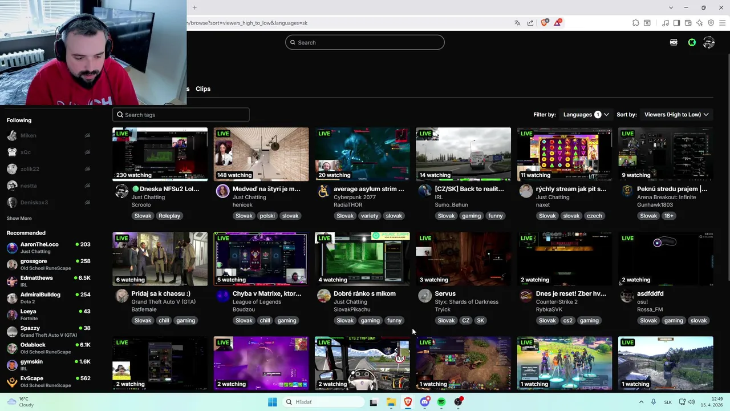The height and width of the screenshot is (411, 730).
Task: Expand followed list with Show More
Action: coord(19,218)
